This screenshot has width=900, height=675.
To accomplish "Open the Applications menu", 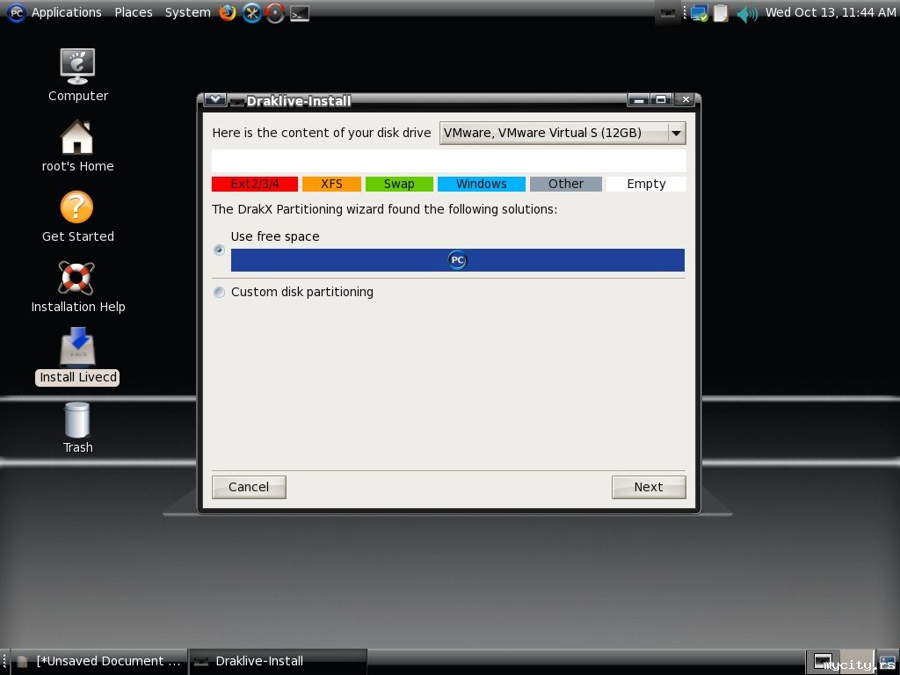I will coord(66,12).
